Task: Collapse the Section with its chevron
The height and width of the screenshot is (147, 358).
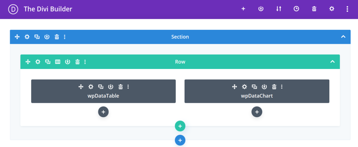Action: pyautogui.click(x=343, y=37)
